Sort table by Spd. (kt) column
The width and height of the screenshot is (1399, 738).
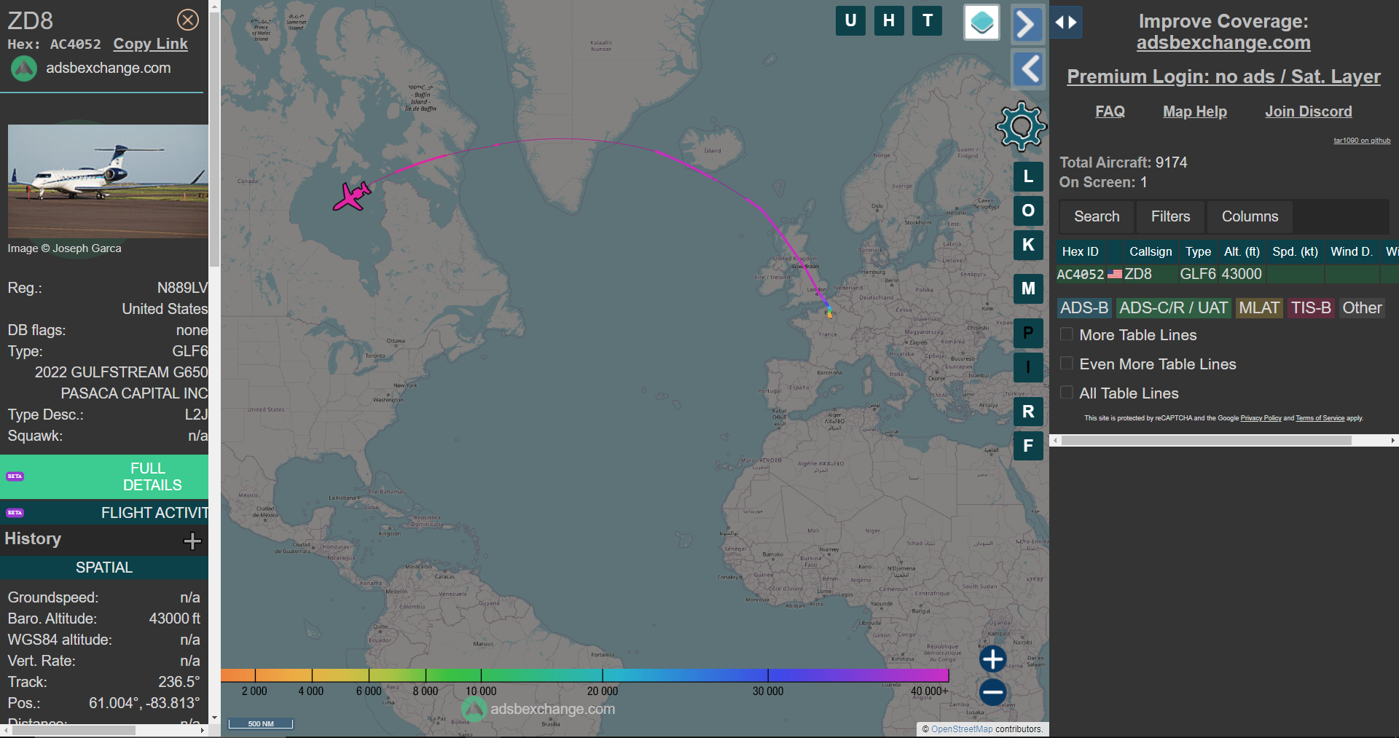[x=1295, y=251]
